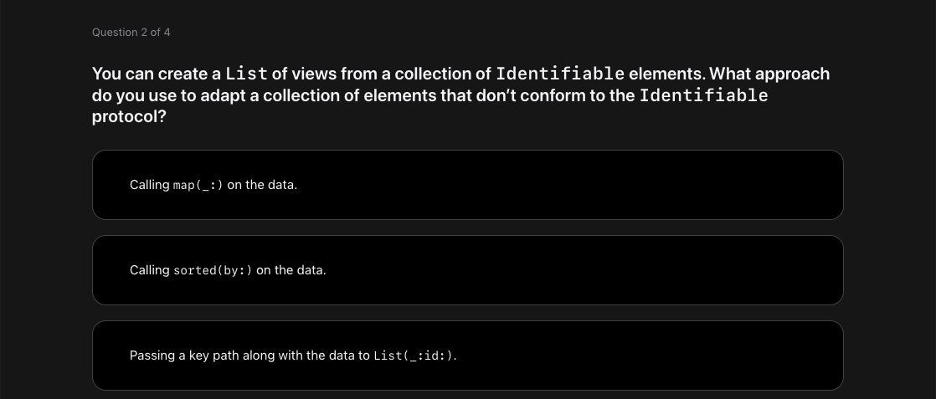Image resolution: width=936 pixels, height=399 pixels.
Task: Pick the "Passing a key path" answer
Action: click(x=467, y=356)
